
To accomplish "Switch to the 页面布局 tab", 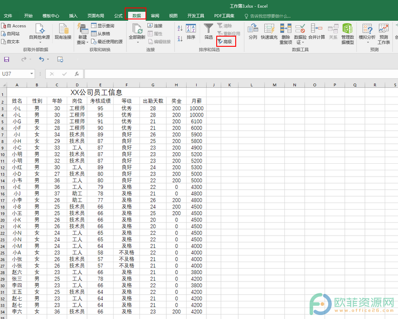I will (96, 16).
